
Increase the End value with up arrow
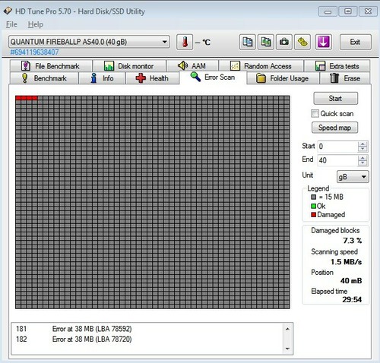[363, 158]
